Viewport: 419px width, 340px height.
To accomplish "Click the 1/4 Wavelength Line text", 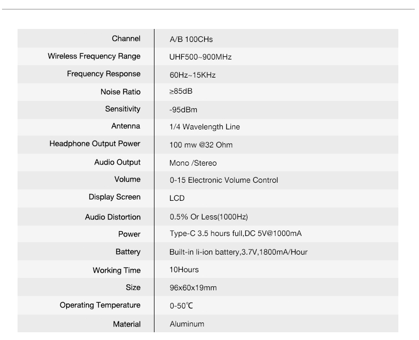I will tap(205, 127).
